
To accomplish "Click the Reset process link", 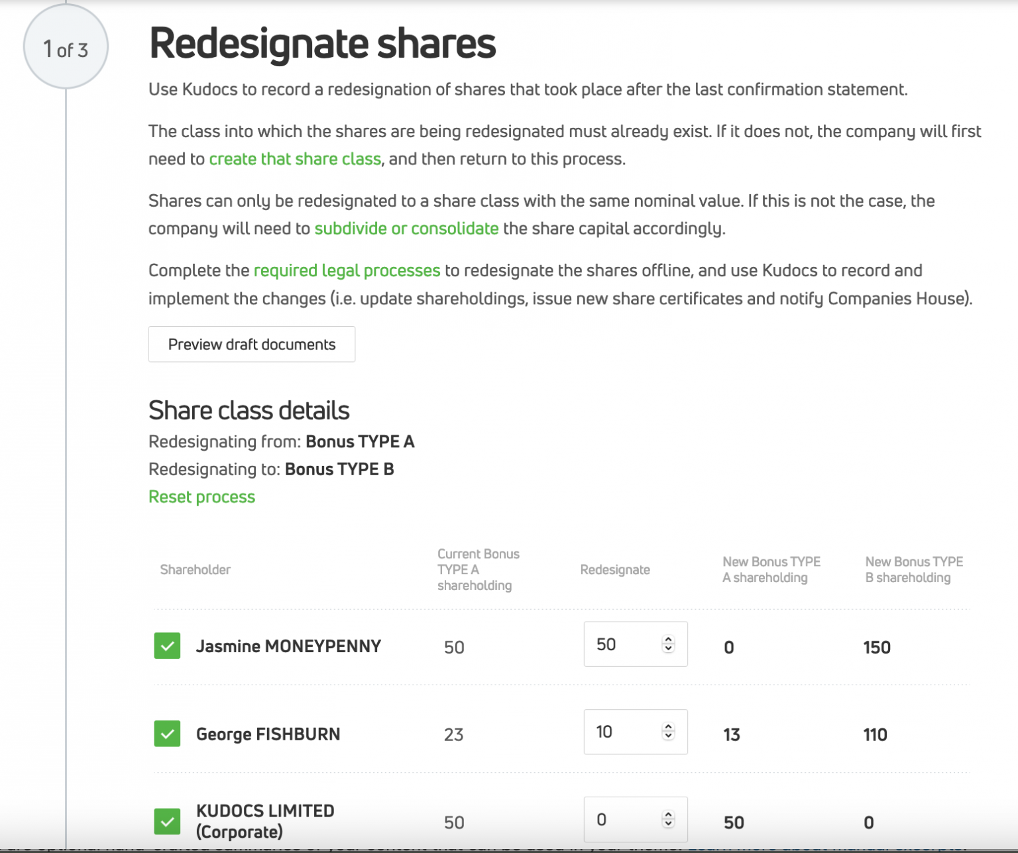I will click(x=201, y=497).
